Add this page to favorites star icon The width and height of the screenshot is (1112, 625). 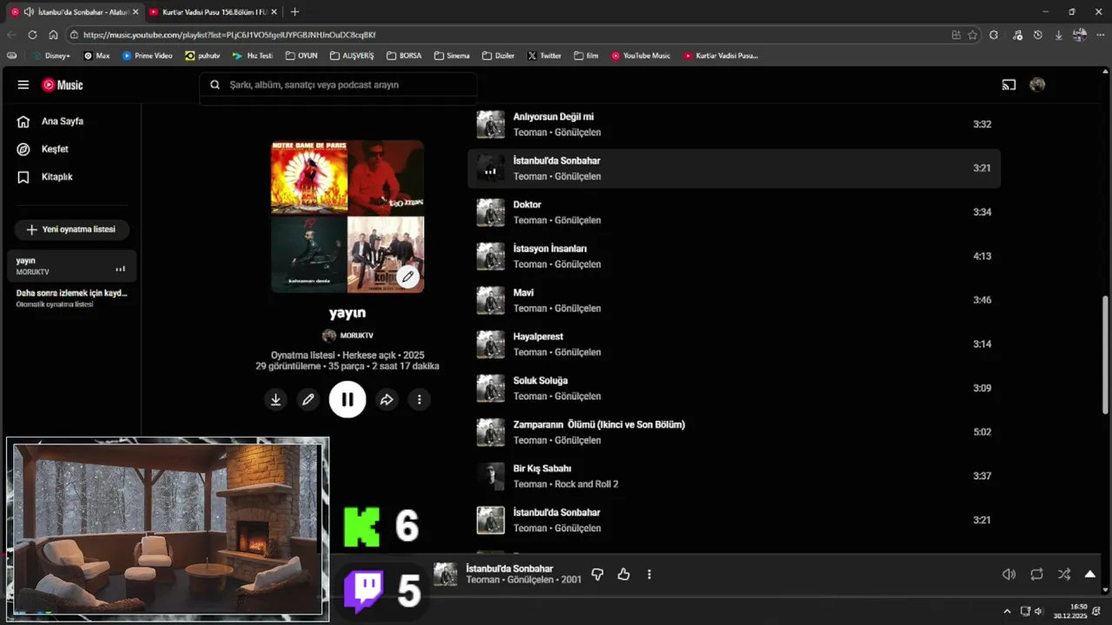tap(972, 35)
